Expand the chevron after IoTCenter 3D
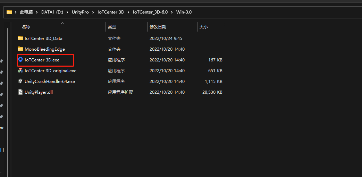This screenshot has width=362, height=177. (x=129, y=12)
